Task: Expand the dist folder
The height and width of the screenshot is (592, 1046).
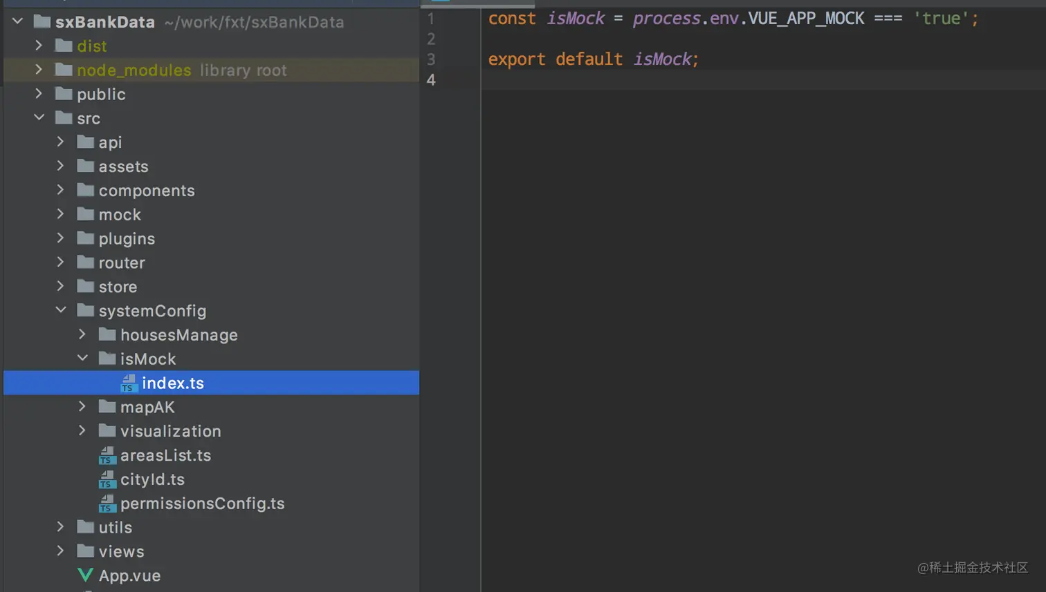Action: pyautogui.click(x=39, y=46)
